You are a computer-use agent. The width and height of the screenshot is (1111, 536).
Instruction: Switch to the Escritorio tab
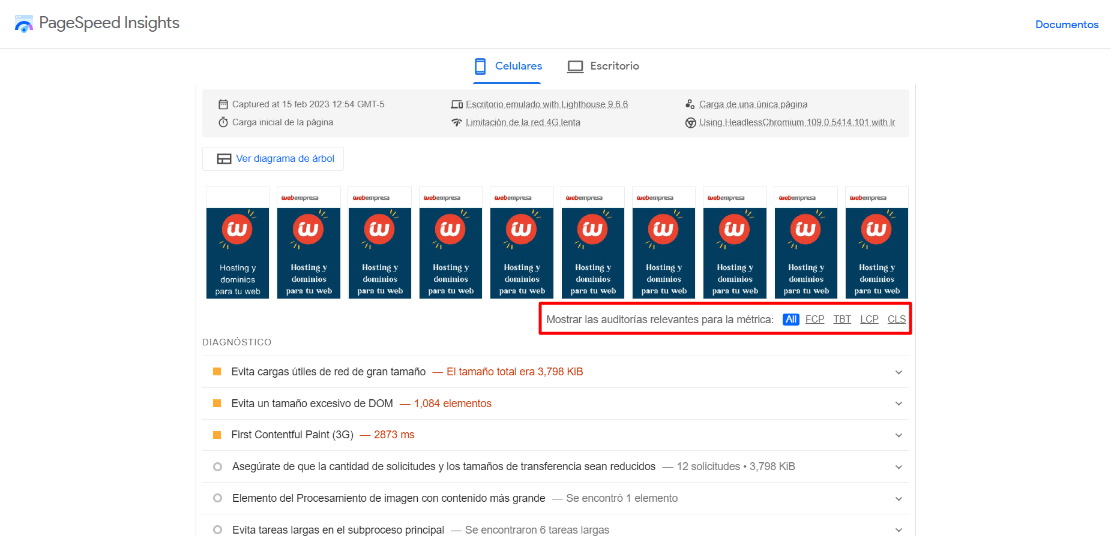tap(603, 66)
